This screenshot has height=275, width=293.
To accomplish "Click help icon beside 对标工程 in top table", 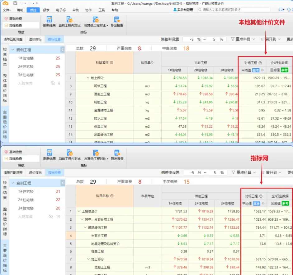I will [x=260, y=63].
